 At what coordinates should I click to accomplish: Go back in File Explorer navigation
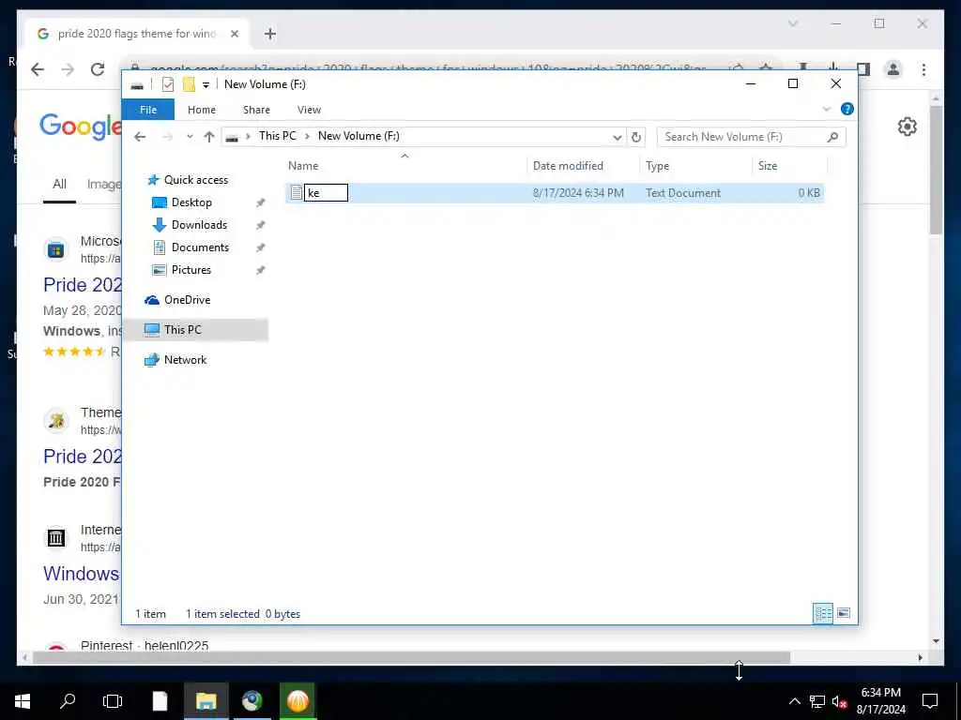click(x=140, y=137)
